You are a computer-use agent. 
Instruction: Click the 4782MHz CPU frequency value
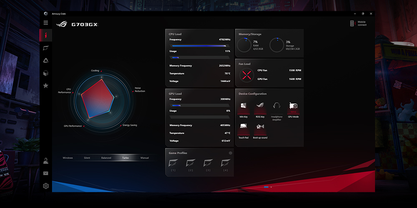(x=224, y=40)
